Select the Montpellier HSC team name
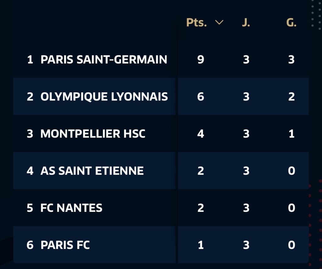322x269 pixels. (93, 134)
